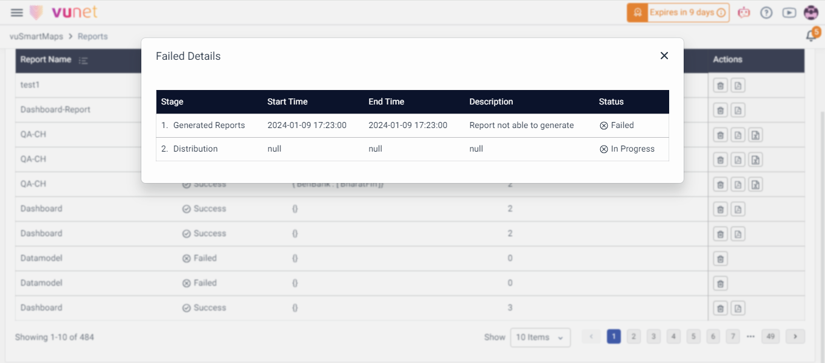This screenshot has height=363, width=825.
Task: Open the hamburger navigation menu
Action: pyautogui.click(x=17, y=13)
